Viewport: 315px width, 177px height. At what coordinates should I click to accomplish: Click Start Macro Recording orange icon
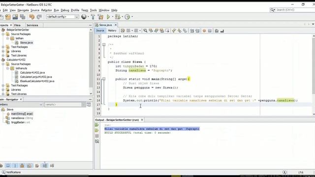pyautogui.click(x=204, y=30)
